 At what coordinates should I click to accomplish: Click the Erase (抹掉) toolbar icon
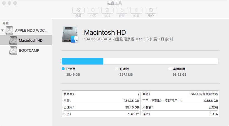pos(107,10)
